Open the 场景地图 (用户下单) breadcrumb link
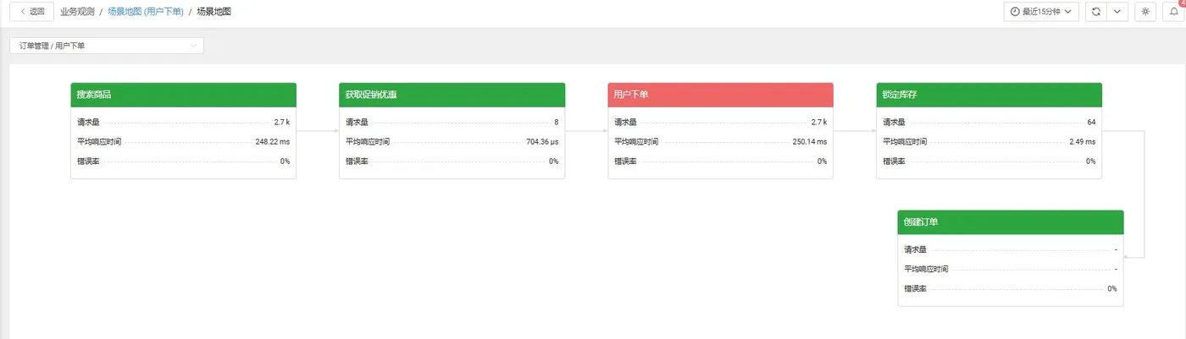Image resolution: width=1186 pixels, height=339 pixels. 146,12
